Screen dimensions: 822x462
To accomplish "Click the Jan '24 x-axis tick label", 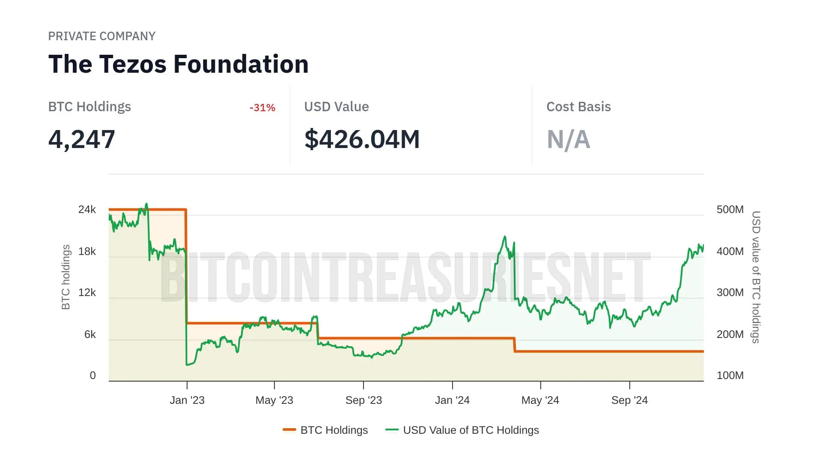I will [452, 400].
